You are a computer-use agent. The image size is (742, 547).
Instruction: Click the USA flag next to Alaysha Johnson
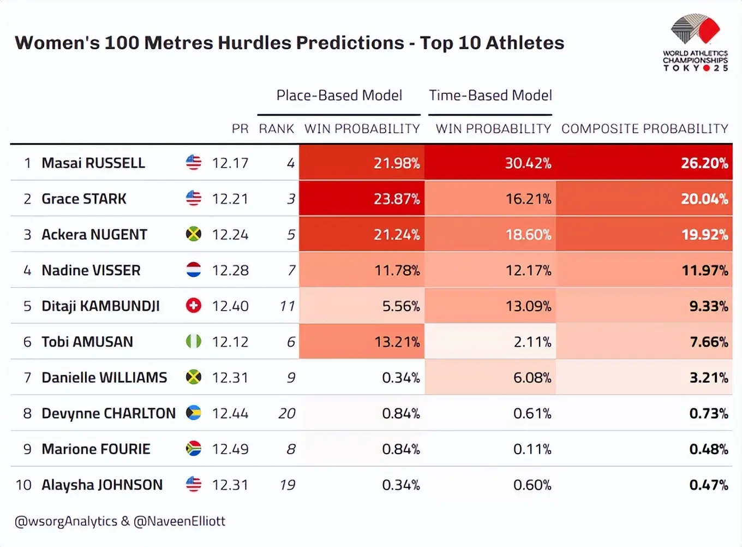tap(193, 484)
